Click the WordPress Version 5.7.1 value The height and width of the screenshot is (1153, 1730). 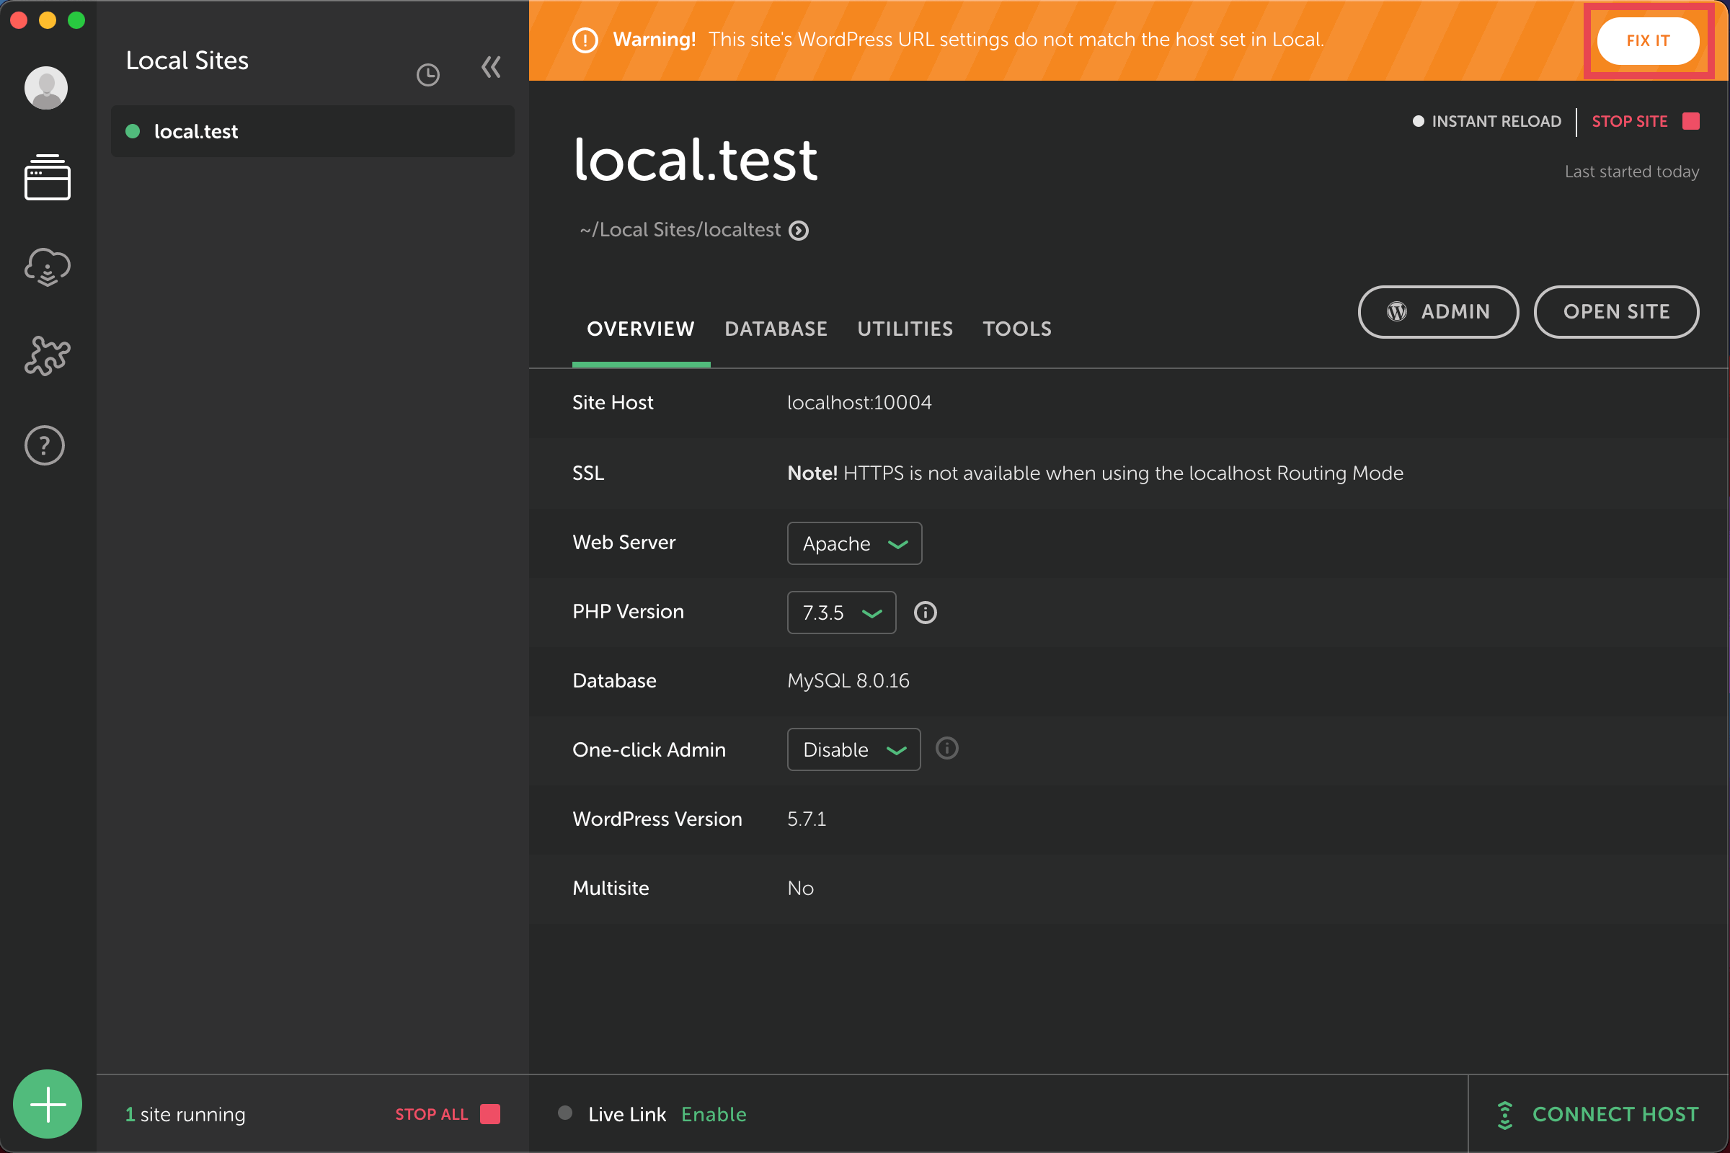coord(806,819)
